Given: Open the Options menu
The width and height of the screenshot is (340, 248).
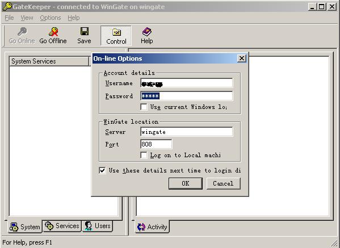Looking at the screenshot, I should (51, 18).
